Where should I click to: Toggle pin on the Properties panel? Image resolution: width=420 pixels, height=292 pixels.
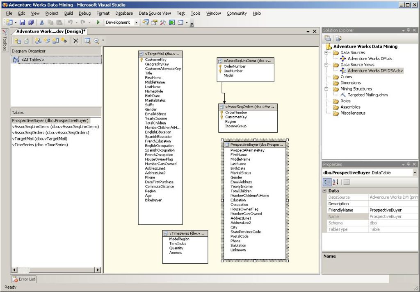409,164
